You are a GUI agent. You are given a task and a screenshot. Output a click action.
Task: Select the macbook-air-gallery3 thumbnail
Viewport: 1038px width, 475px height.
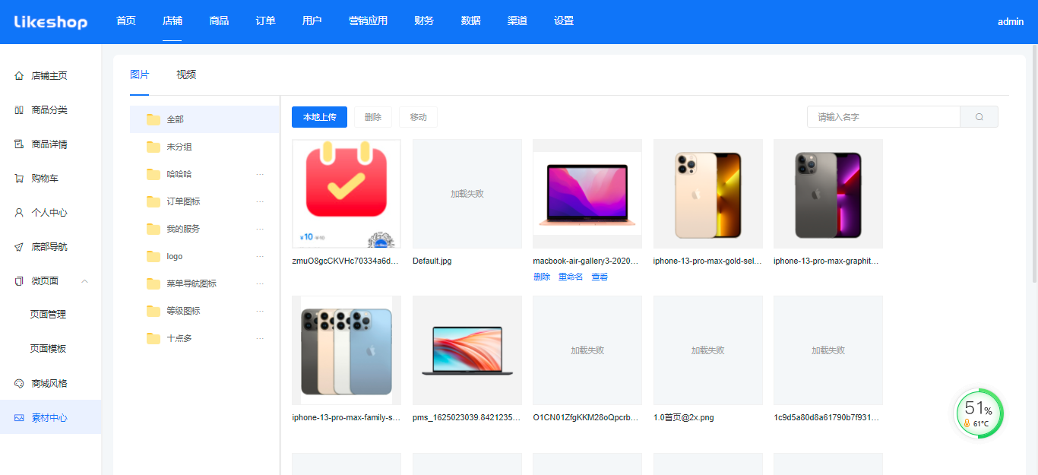pos(587,194)
